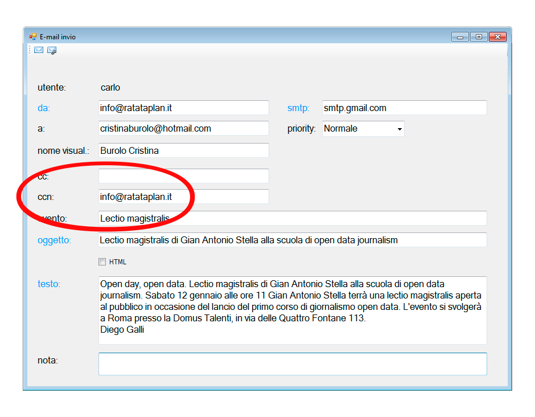Click the envelope with attachment icon
The width and height of the screenshot is (535, 417).
[52, 51]
